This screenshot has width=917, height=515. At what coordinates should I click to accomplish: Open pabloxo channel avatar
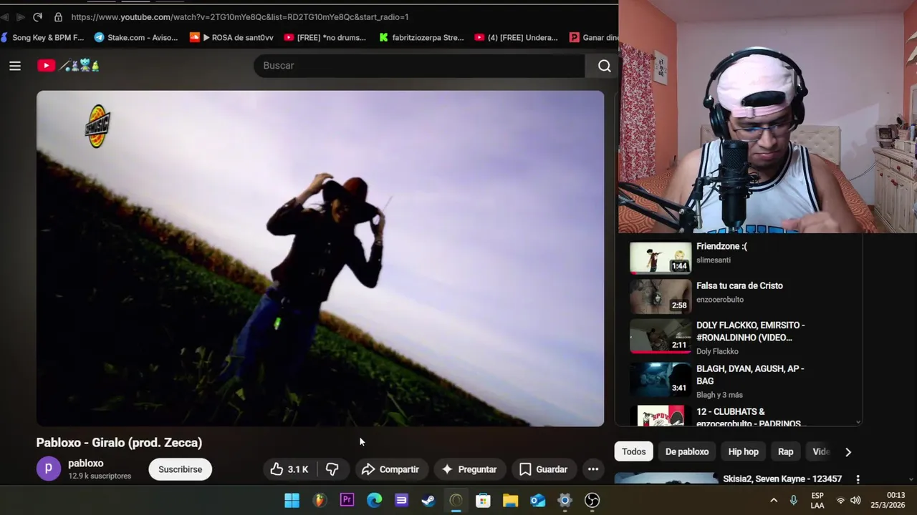coord(49,469)
